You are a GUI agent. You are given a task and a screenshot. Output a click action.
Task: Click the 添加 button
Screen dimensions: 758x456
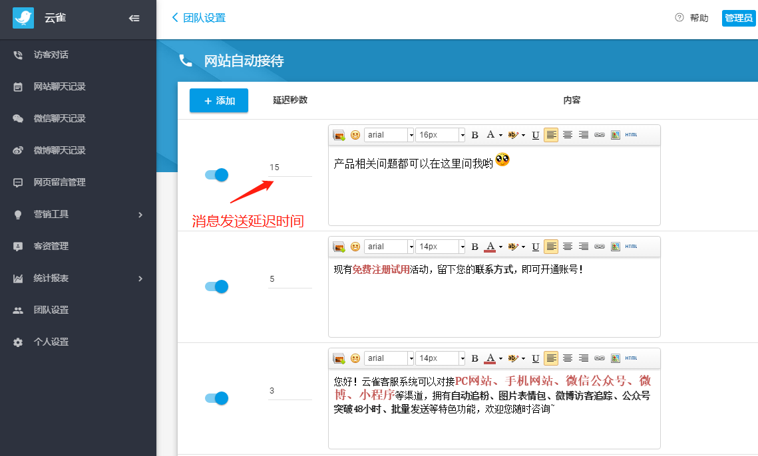click(219, 100)
